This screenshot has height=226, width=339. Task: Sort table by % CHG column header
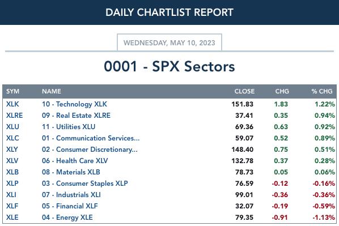(322, 91)
